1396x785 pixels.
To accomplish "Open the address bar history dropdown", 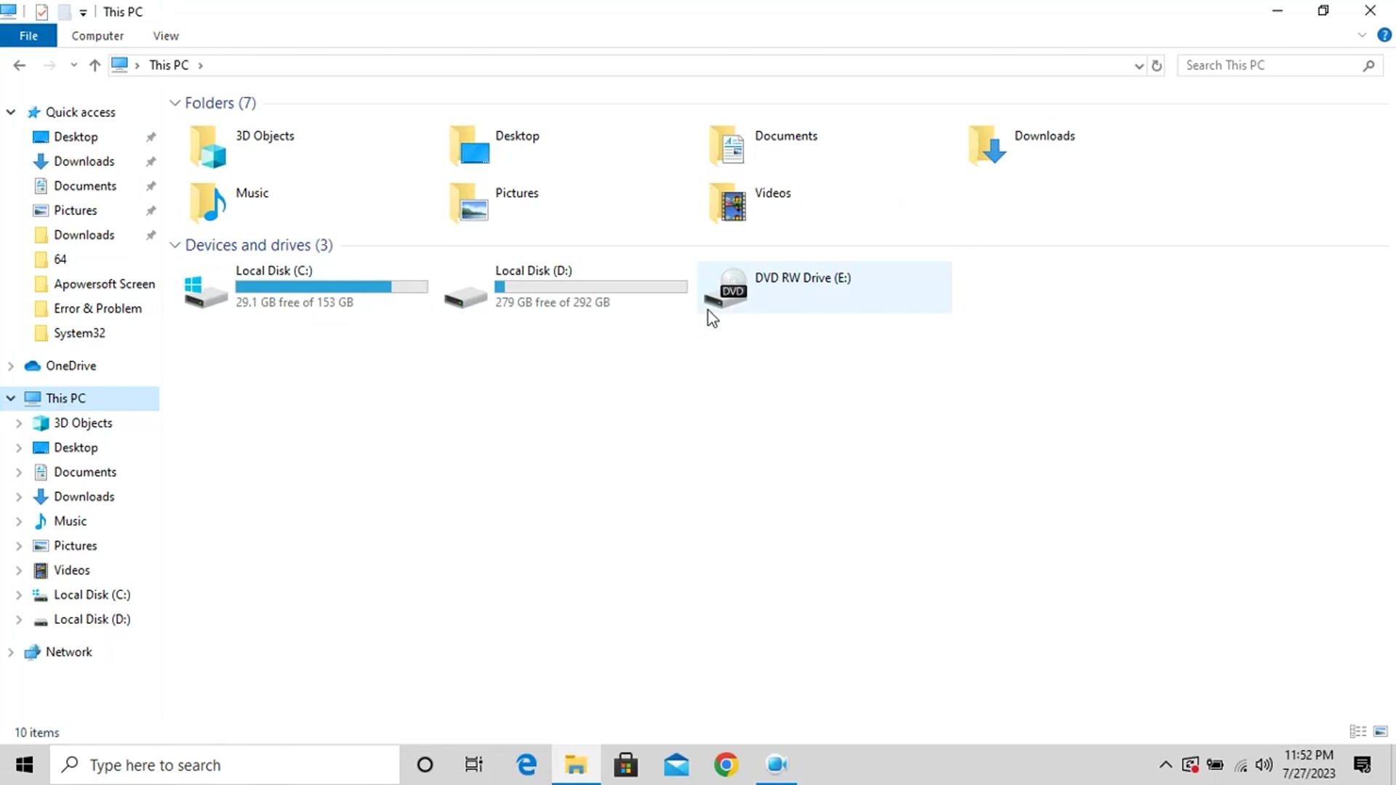I will pos(1139,65).
